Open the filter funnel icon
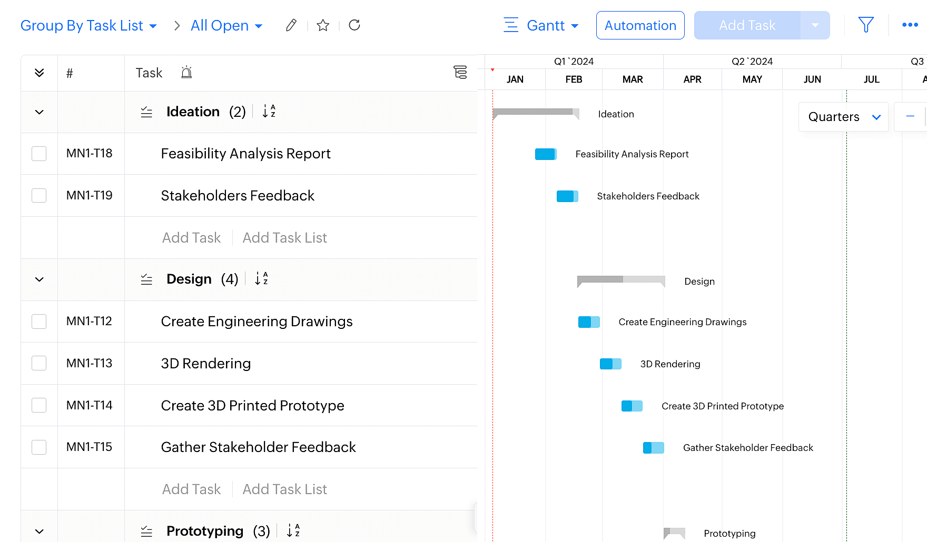 (866, 25)
